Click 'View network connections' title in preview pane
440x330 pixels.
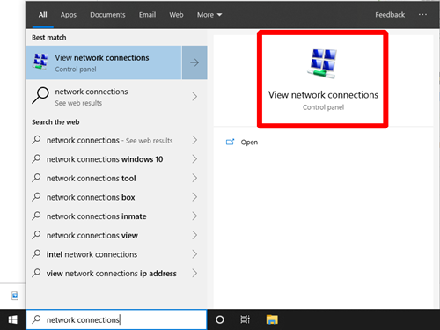pyautogui.click(x=323, y=95)
